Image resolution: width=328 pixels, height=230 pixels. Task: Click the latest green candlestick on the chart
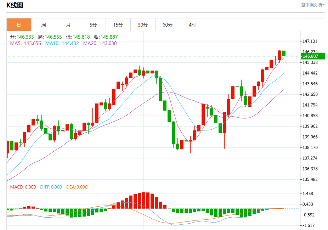click(284, 53)
